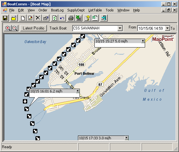Viewport: 179px width, 152px height.
Task: Select the downward-pointing boat track marker
Action: [25, 101]
